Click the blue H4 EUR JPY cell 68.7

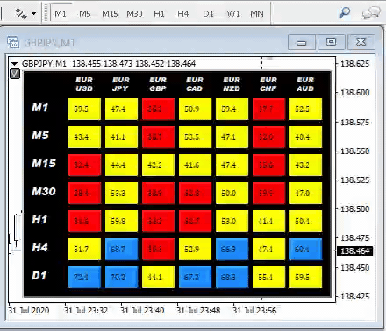click(121, 249)
